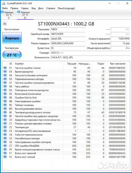This screenshot has height=173, width=132.
Task: Click status icon for Нестабильные сектора
Action: point(5,138)
